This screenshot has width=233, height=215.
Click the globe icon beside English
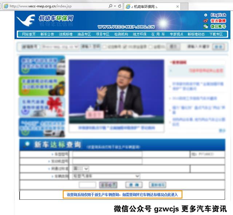[x=206, y=15]
